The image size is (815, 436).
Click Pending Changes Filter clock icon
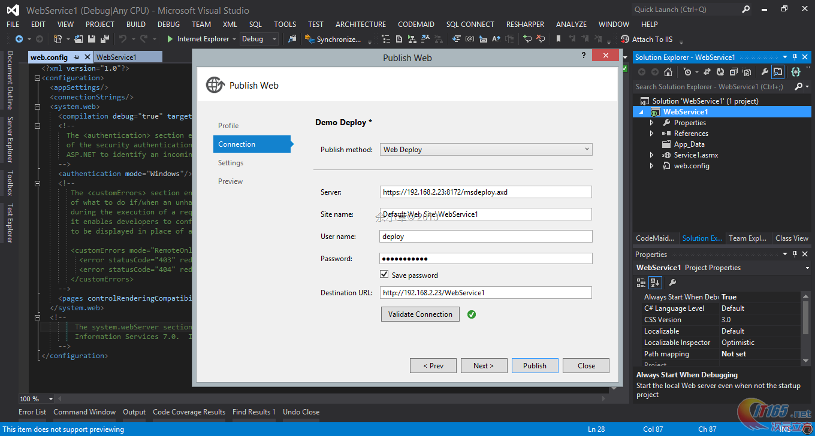click(x=687, y=72)
